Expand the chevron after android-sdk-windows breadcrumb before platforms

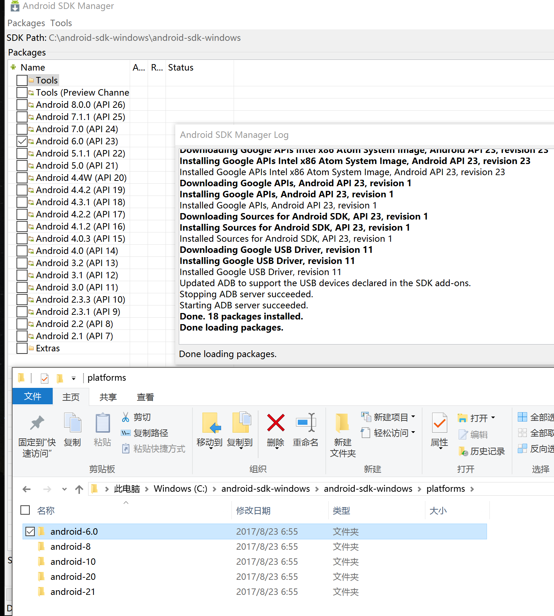click(419, 489)
